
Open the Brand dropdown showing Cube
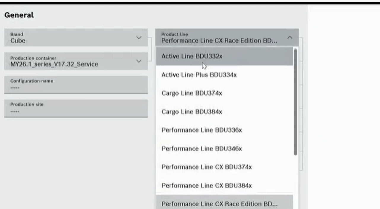point(76,38)
